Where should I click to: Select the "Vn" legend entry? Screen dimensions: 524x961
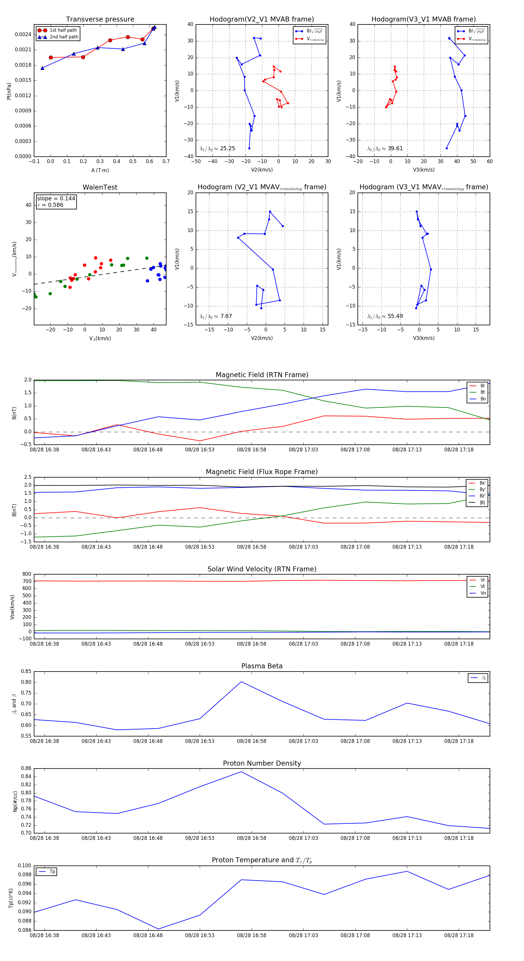pyautogui.click(x=477, y=593)
